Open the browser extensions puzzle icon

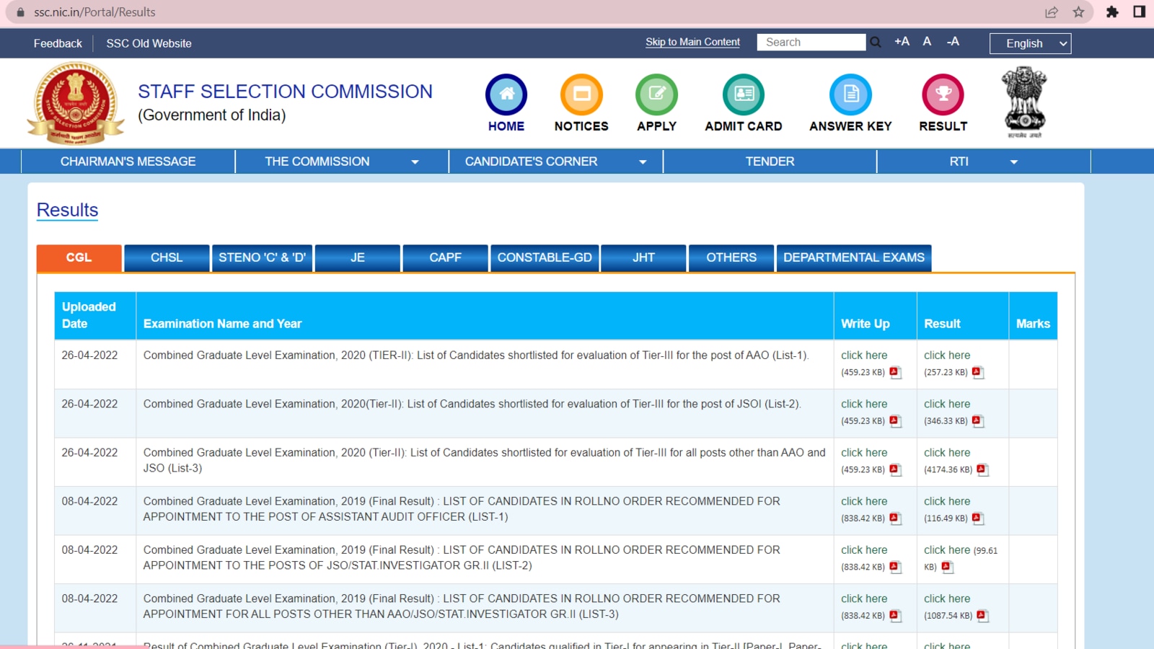1112,12
